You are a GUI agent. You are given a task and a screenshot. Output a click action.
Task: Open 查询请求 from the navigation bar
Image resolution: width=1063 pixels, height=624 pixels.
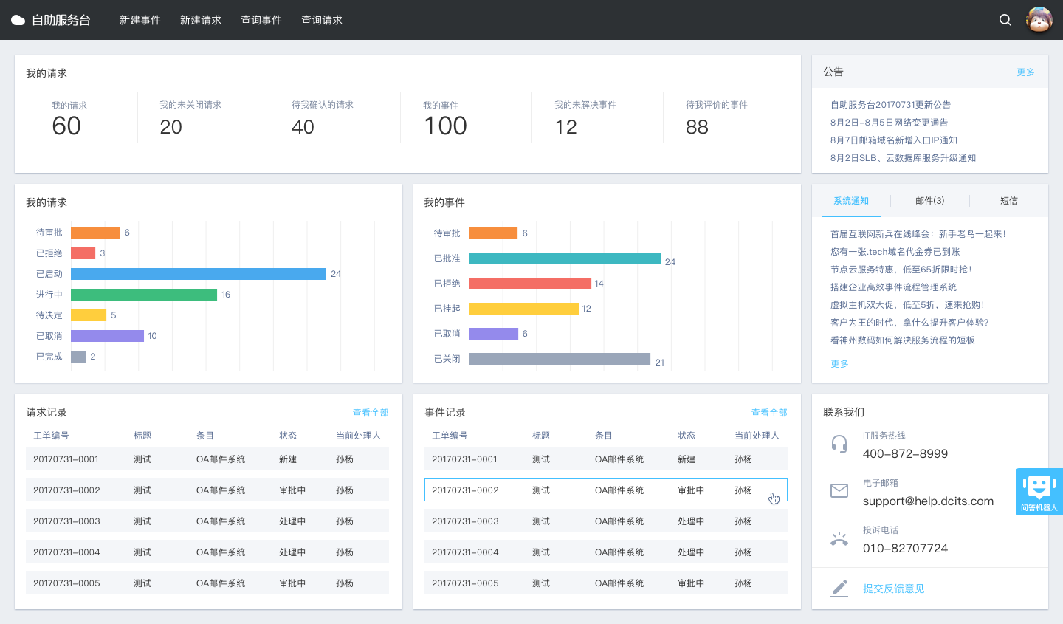pos(321,20)
